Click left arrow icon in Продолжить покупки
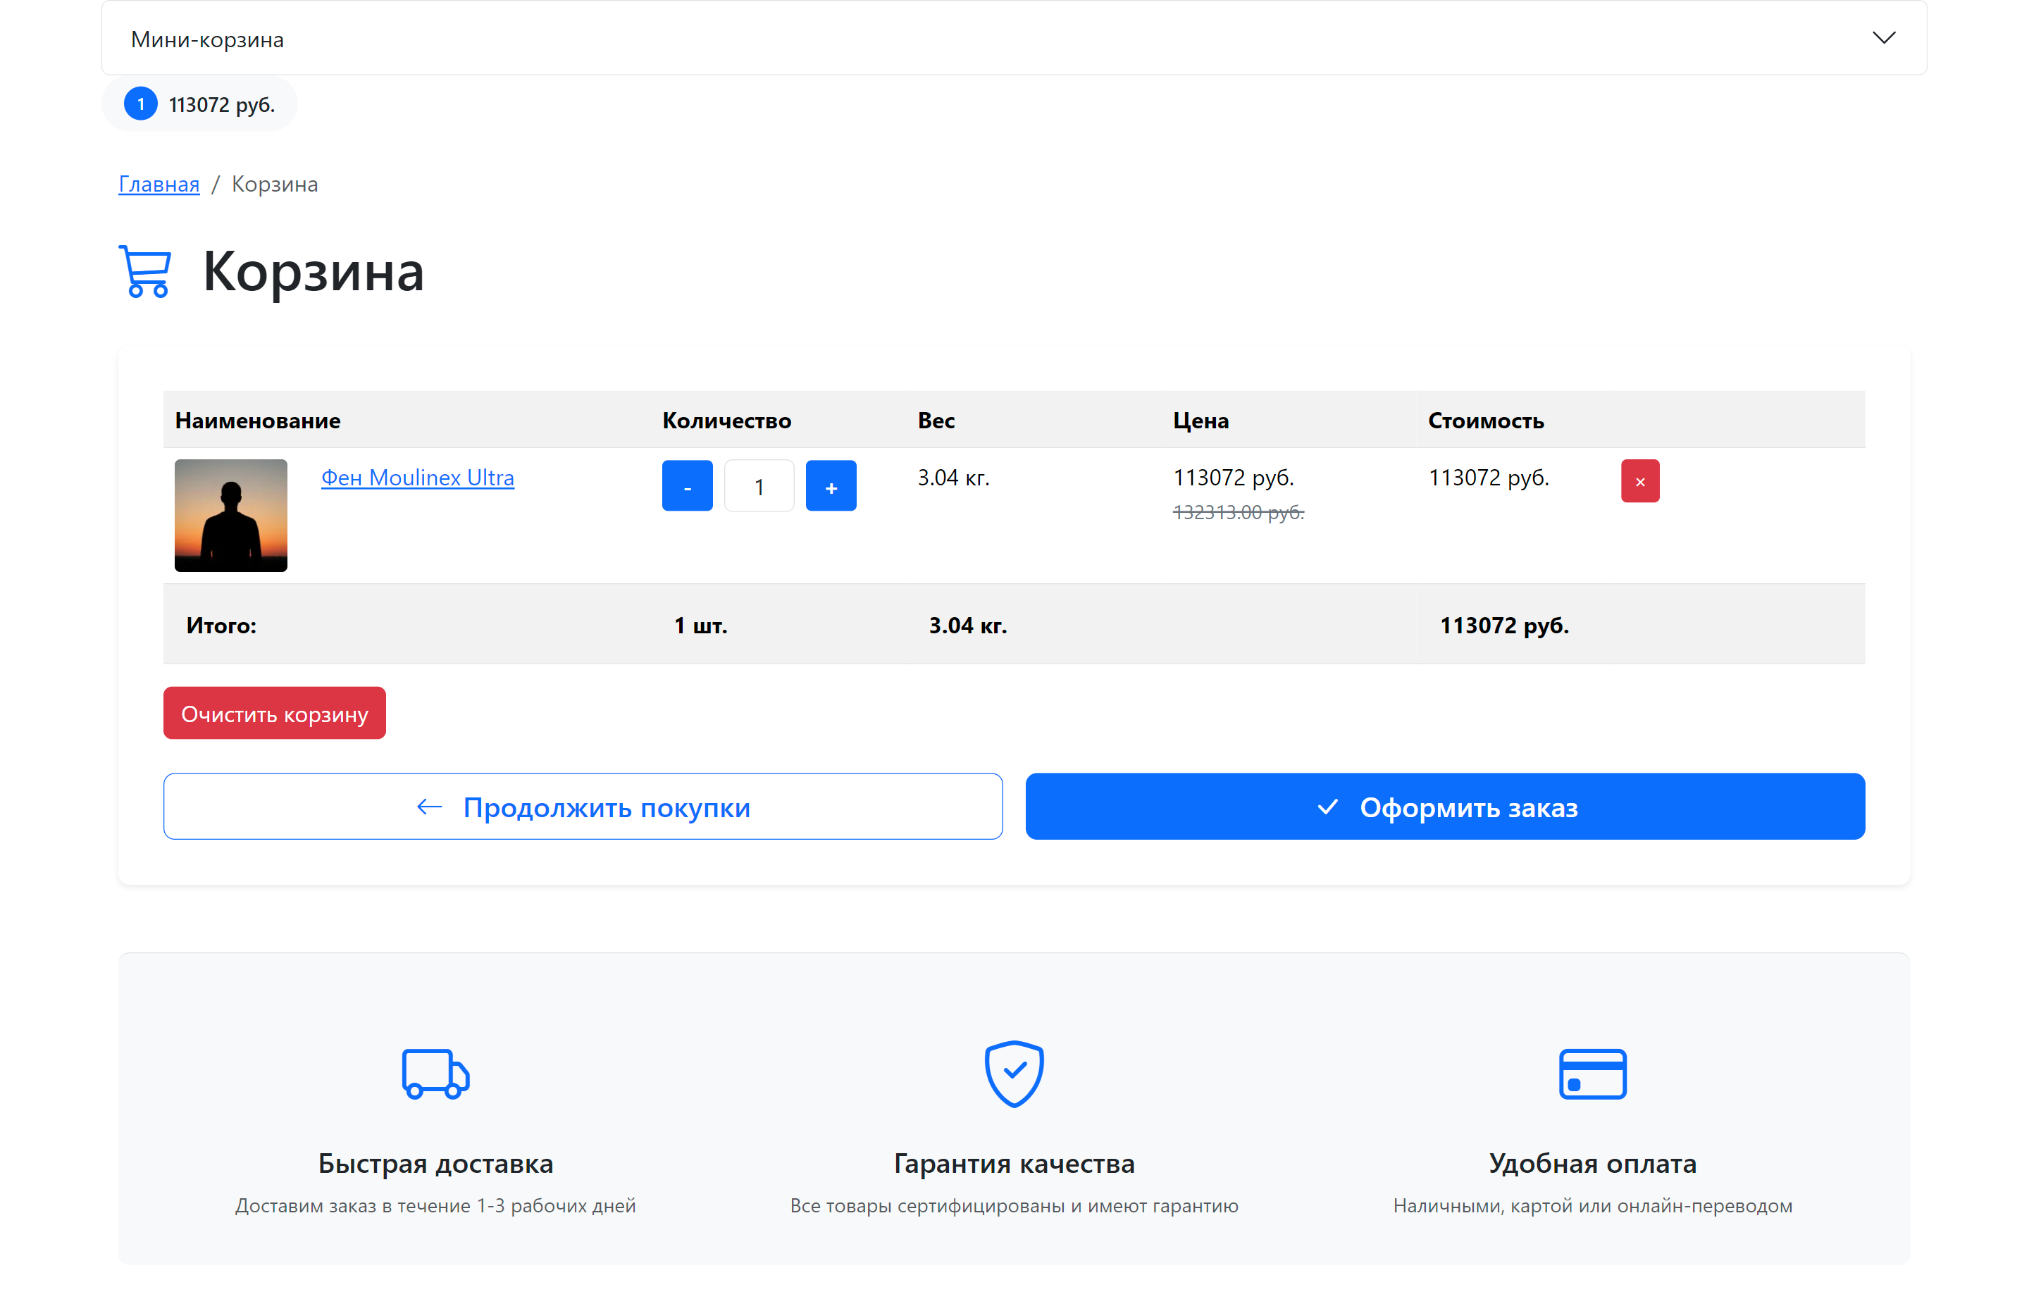 [x=430, y=807]
